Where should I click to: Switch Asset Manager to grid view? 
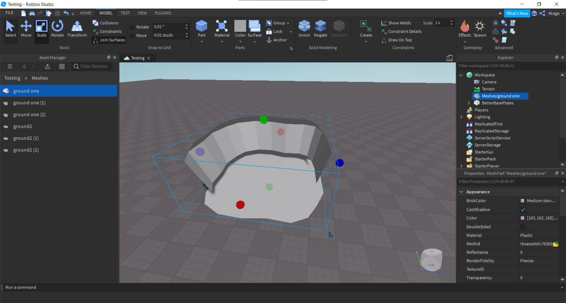tap(62, 66)
